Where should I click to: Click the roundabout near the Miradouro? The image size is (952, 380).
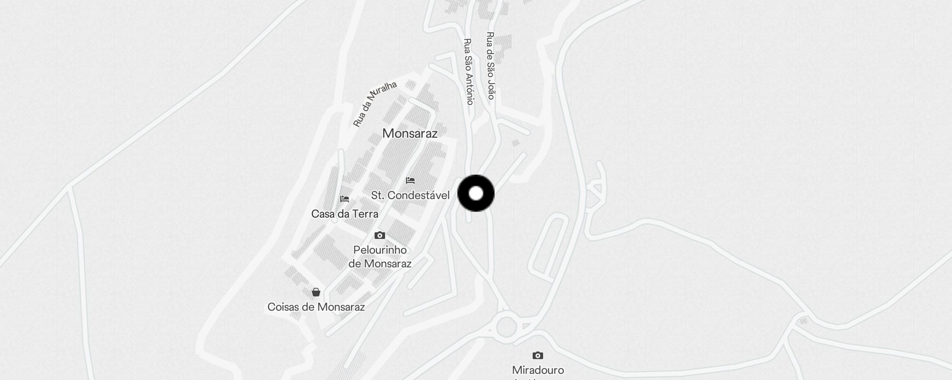point(506,327)
